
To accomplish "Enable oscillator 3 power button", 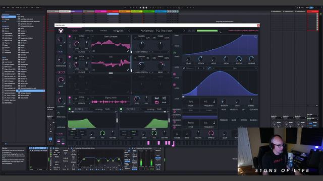I will tap(70, 77).
